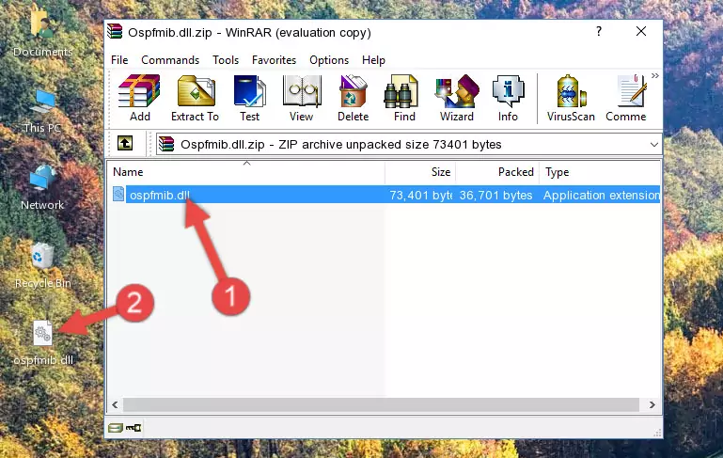Click the archive icon in the address bar

(166, 145)
